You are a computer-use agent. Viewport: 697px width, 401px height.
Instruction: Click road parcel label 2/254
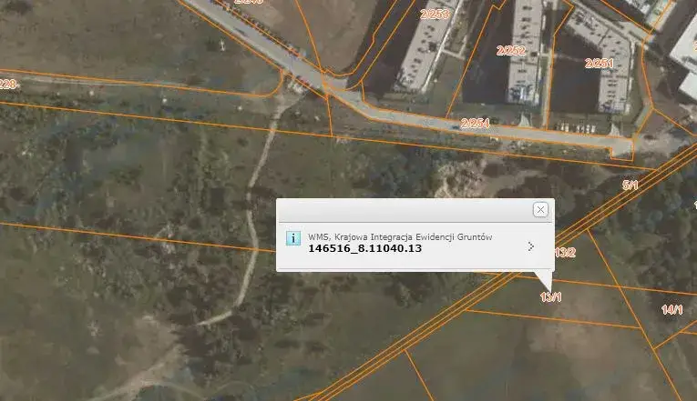point(475,123)
